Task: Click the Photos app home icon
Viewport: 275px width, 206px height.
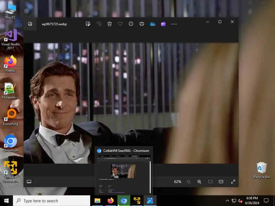Action: coord(30,24)
